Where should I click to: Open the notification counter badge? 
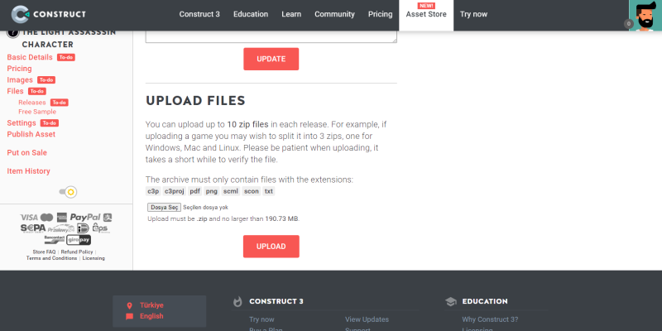(x=629, y=24)
